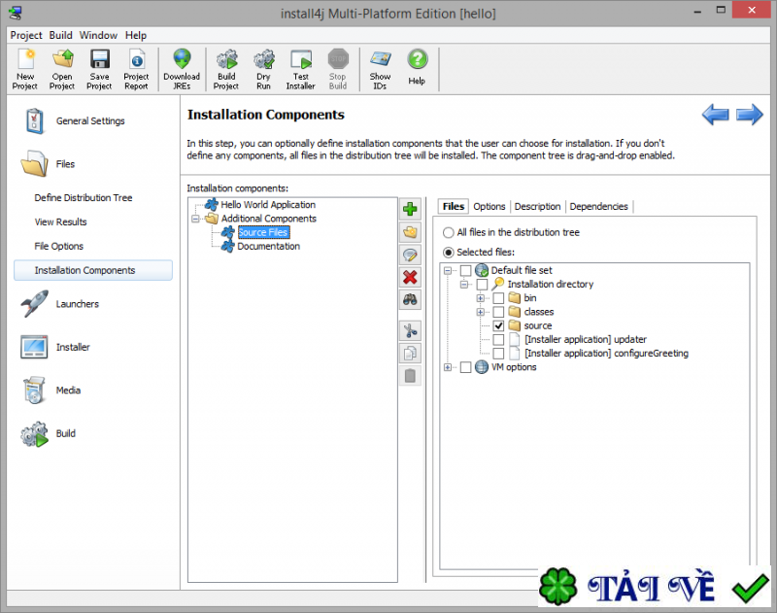Select Hello World Application component
777x613 pixels.
(x=268, y=205)
